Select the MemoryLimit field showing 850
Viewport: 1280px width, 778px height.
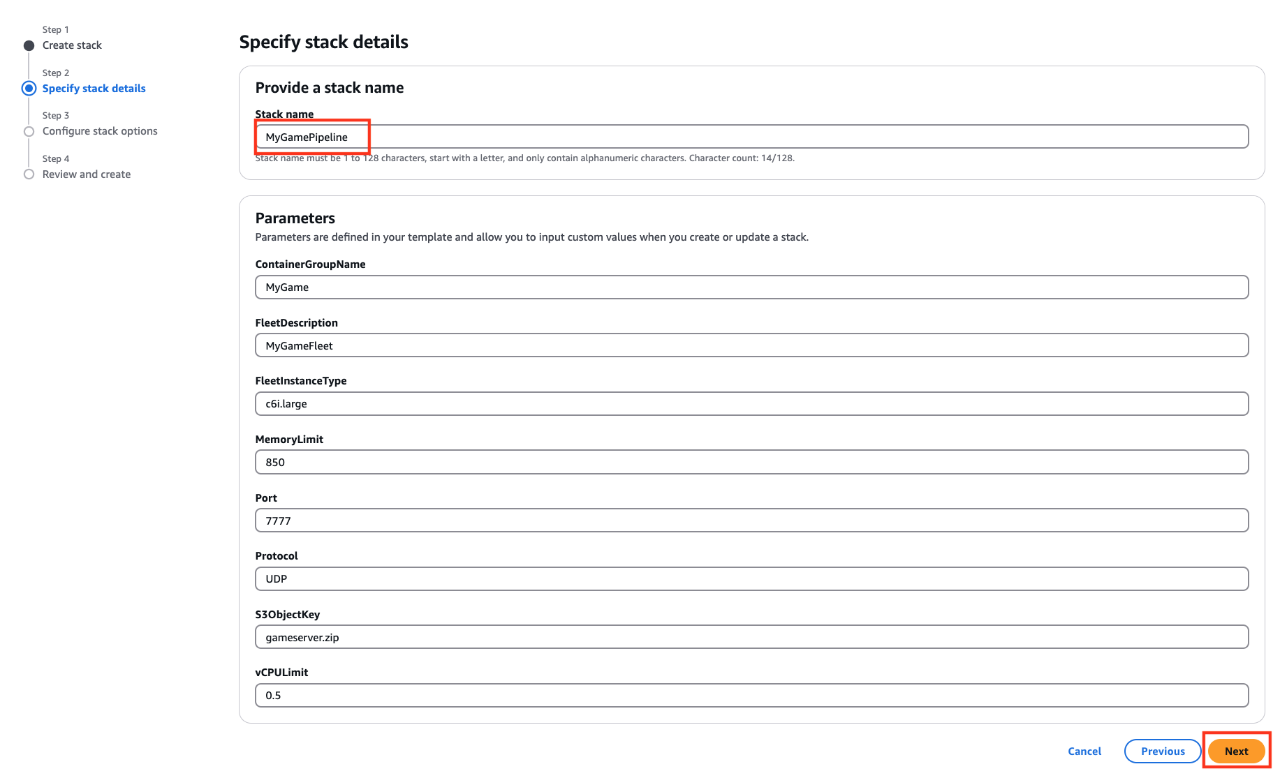tap(628, 461)
